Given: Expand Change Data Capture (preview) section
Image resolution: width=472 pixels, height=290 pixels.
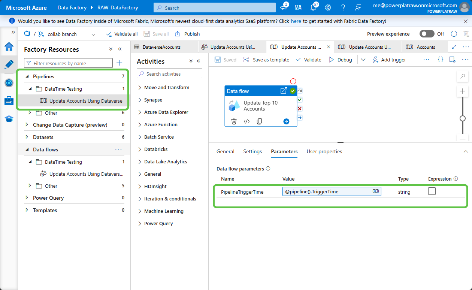Looking at the screenshot, I should tap(27, 125).
